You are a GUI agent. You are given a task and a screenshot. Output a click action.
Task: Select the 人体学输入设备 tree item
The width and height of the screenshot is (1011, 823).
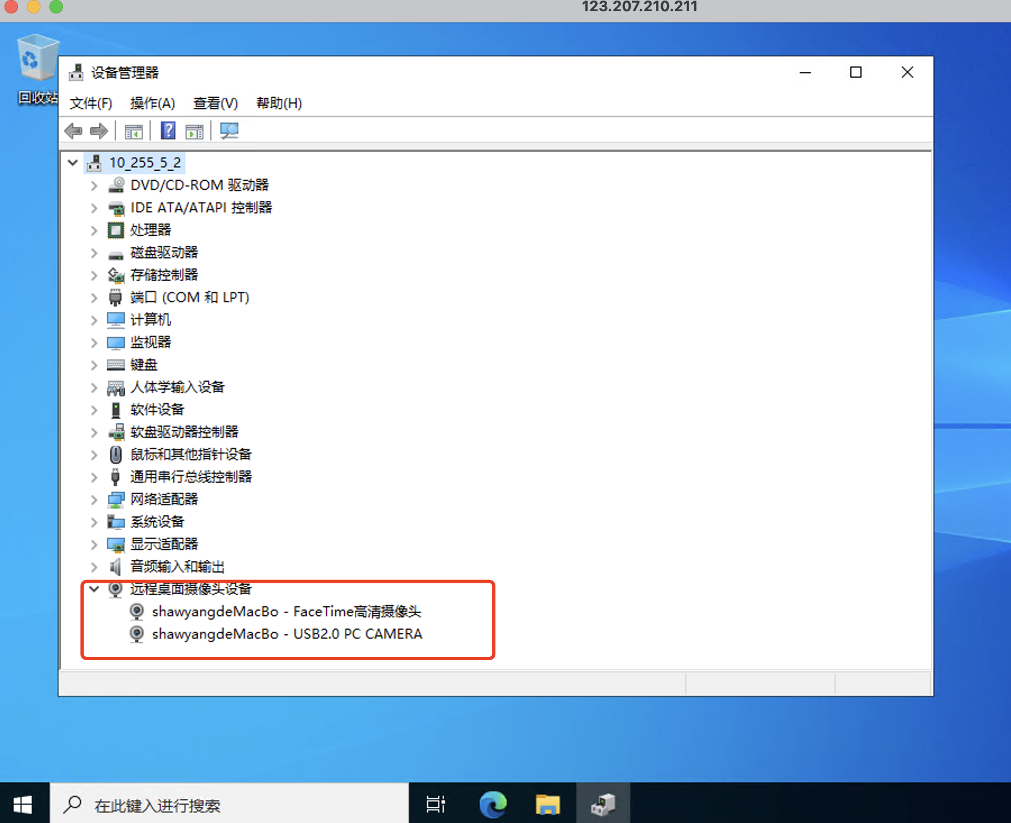coord(177,387)
